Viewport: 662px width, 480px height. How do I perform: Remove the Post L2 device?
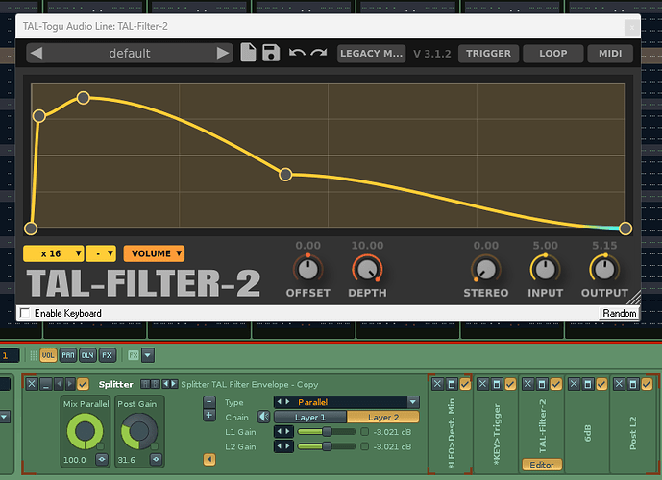tap(619, 384)
